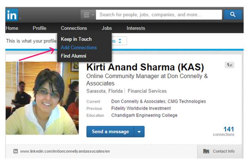
Task: Open the Interests menu item
Action: click(x=136, y=28)
